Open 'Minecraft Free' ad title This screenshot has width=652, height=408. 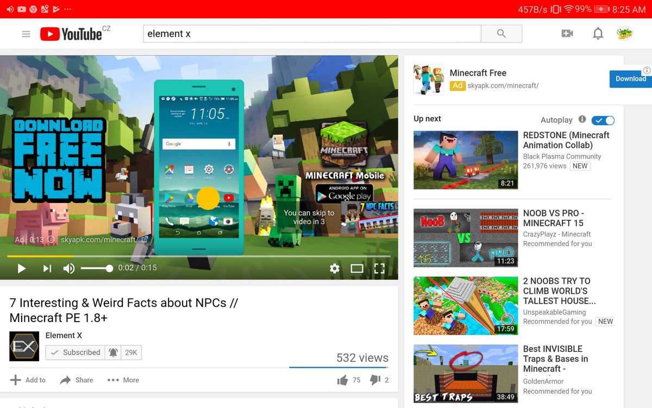tap(478, 73)
